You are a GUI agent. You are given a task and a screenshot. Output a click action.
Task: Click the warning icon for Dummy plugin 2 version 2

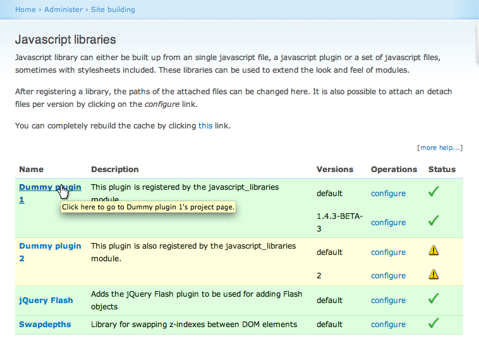434,274
